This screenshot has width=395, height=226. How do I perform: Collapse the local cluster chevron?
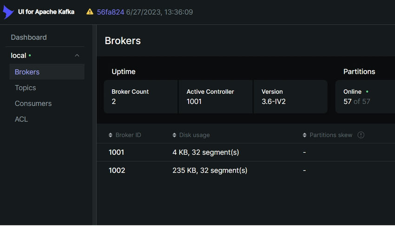coord(77,55)
